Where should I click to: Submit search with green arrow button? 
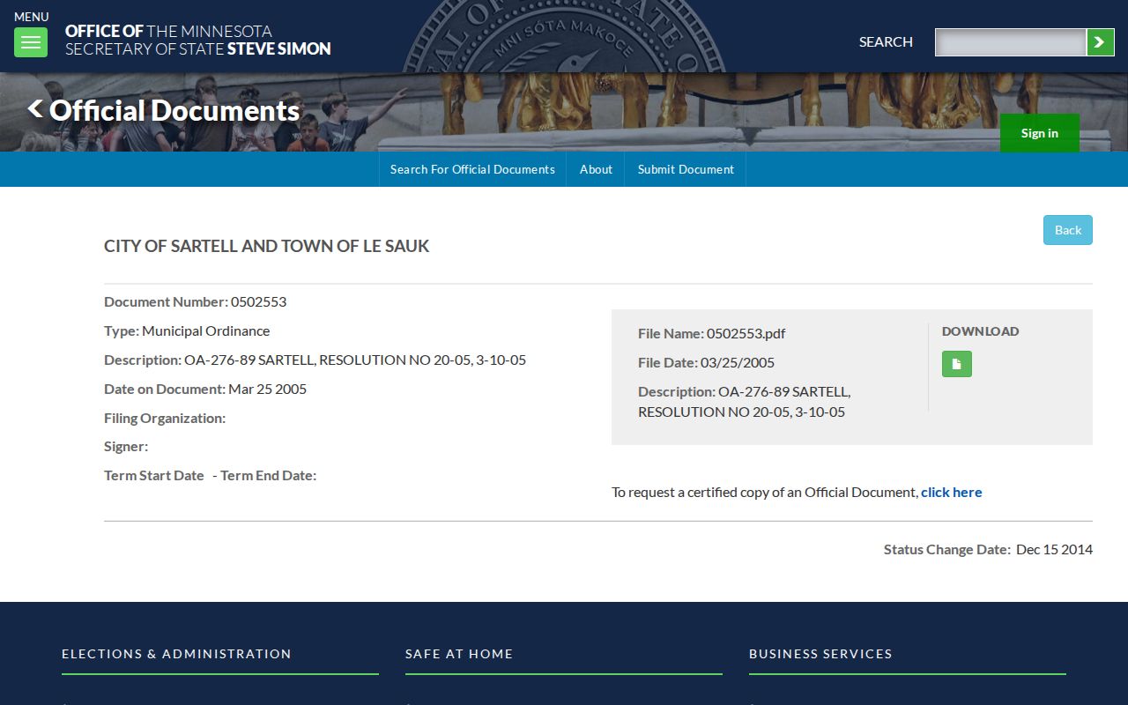(x=1100, y=42)
